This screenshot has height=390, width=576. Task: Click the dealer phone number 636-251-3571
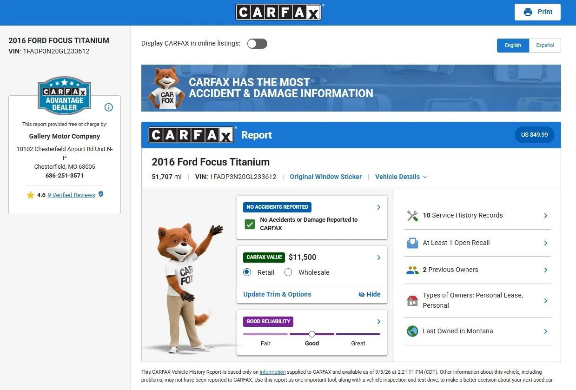[x=65, y=176]
